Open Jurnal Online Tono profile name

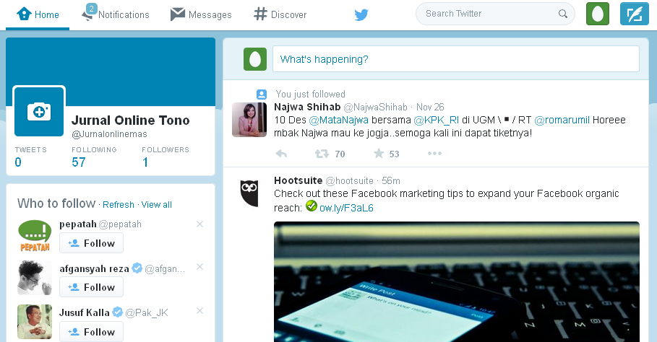pyautogui.click(x=130, y=120)
